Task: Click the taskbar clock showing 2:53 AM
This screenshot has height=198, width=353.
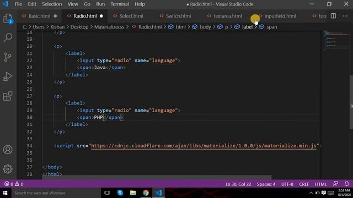Action: click(344, 193)
